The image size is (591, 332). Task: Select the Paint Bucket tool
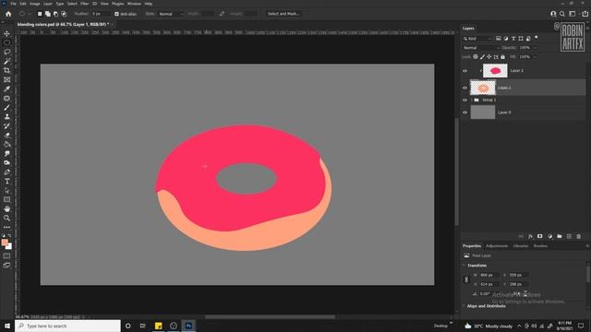pyautogui.click(x=6, y=144)
